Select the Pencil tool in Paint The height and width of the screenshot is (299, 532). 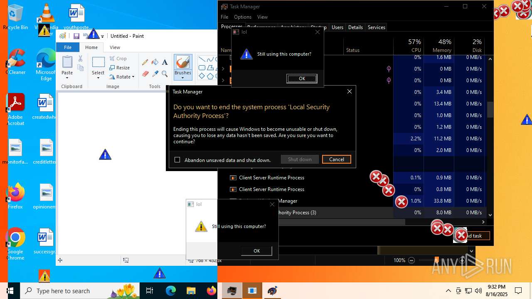145,62
